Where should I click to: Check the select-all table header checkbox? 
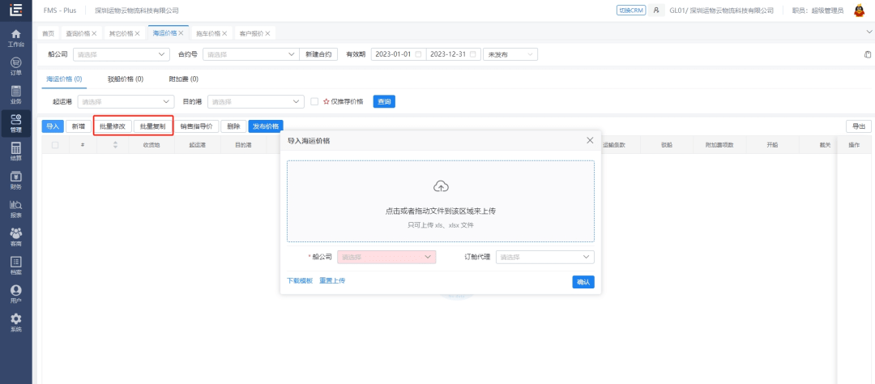pyautogui.click(x=55, y=145)
